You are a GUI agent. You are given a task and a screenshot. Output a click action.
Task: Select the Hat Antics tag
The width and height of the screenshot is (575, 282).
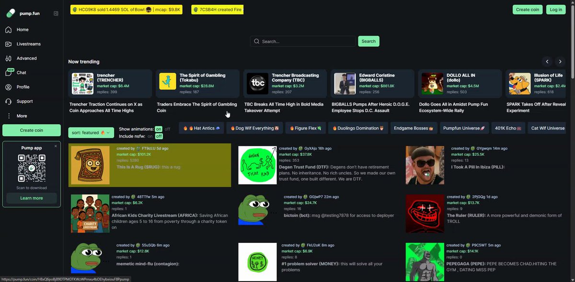coord(201,128)
